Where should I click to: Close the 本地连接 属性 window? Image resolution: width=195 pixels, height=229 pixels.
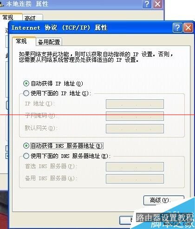[x=157, y=4]
